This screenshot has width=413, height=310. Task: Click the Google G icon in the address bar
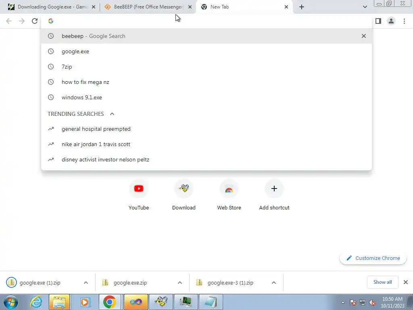pos(51,21)
